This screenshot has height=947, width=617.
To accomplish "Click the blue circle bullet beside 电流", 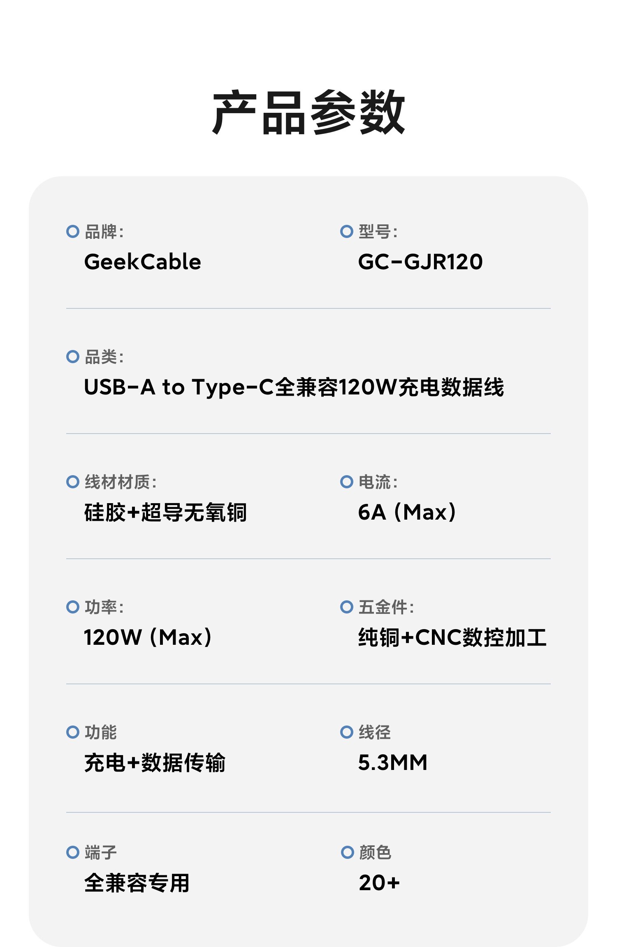I will 347,482.
